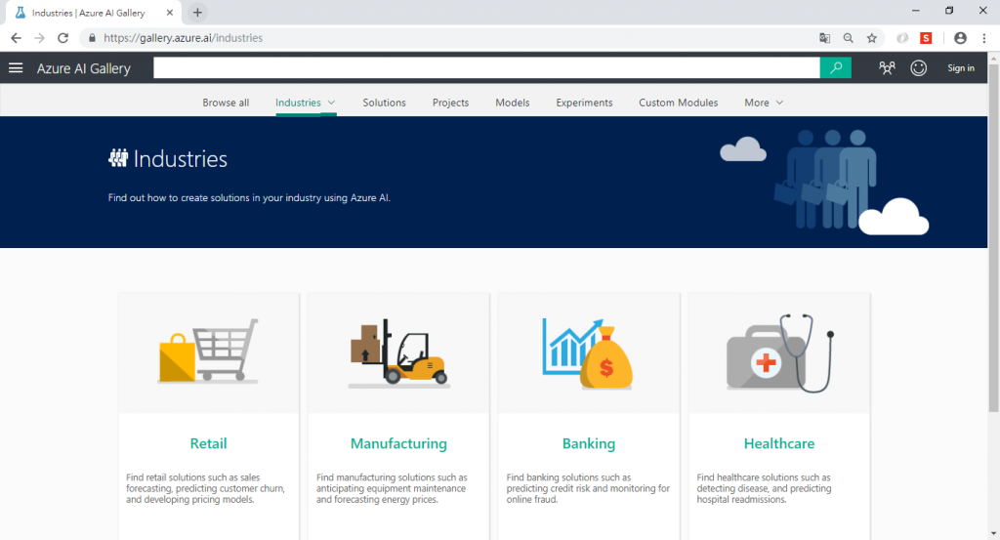Viewport: 1000px width, 540px height.
Task: Click the Industries banner heading
Action: pos(181,159)
